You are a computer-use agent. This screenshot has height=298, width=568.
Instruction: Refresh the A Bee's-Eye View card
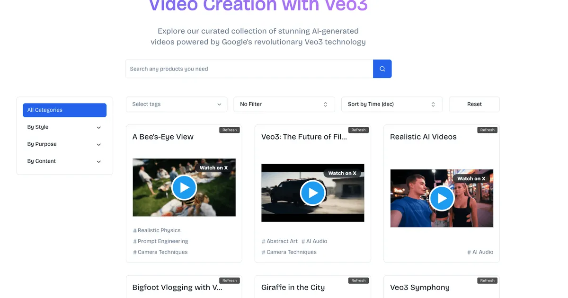230,130
